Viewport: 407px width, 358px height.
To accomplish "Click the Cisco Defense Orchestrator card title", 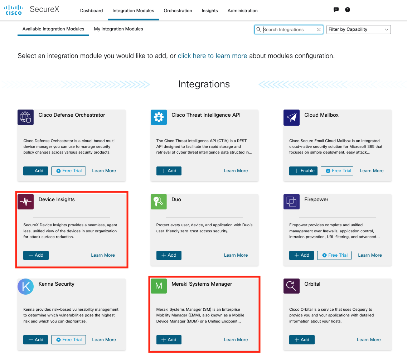I will click(72, 115).
